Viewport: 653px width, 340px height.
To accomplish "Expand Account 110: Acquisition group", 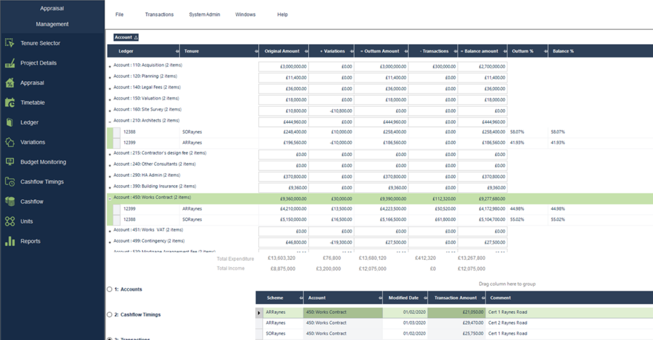I will coord(110,66).
